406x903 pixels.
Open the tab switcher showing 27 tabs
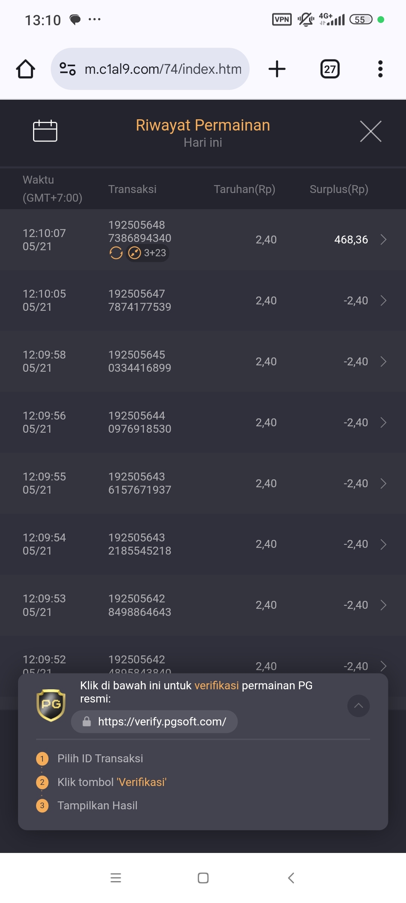330,69
